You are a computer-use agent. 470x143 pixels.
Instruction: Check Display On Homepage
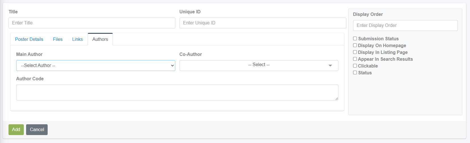[355, 45]
